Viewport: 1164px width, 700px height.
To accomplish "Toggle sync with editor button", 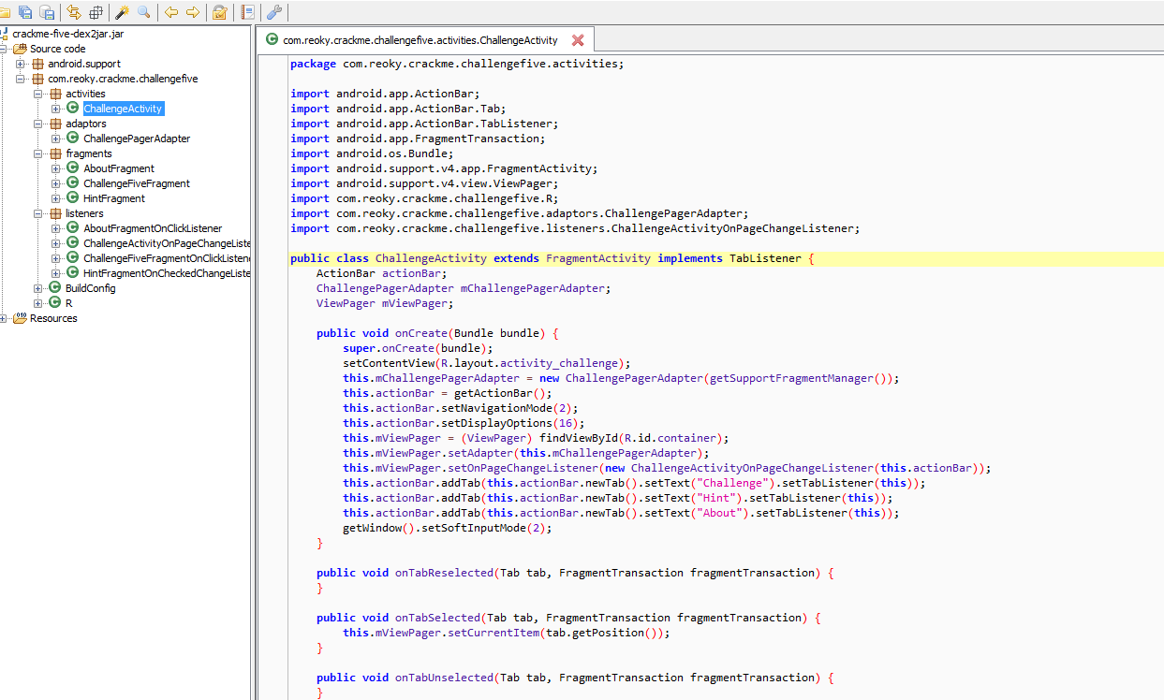I will tap(73, 12).
